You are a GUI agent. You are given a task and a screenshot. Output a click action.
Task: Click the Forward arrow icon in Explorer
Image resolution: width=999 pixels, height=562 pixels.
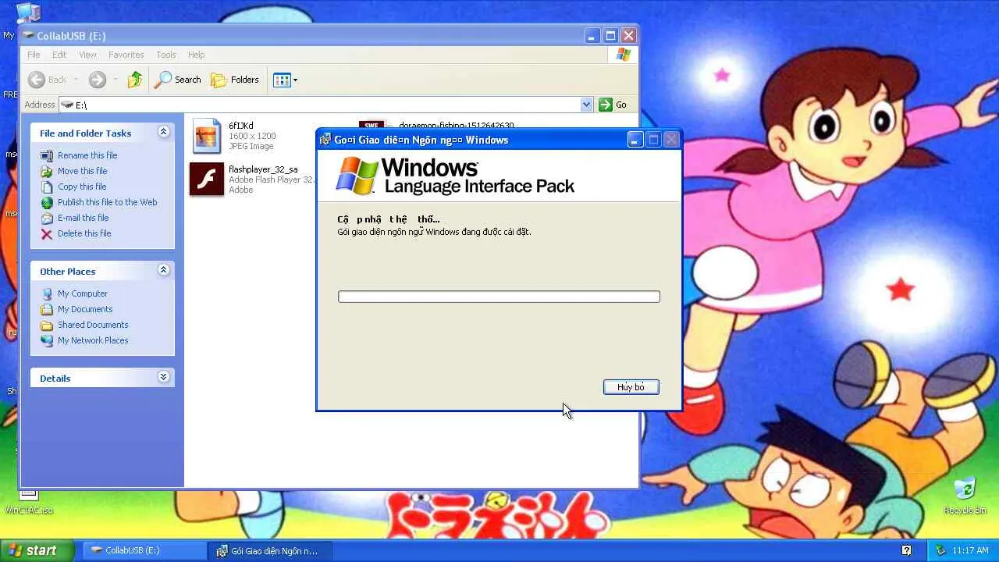click(x=98, y=80)
